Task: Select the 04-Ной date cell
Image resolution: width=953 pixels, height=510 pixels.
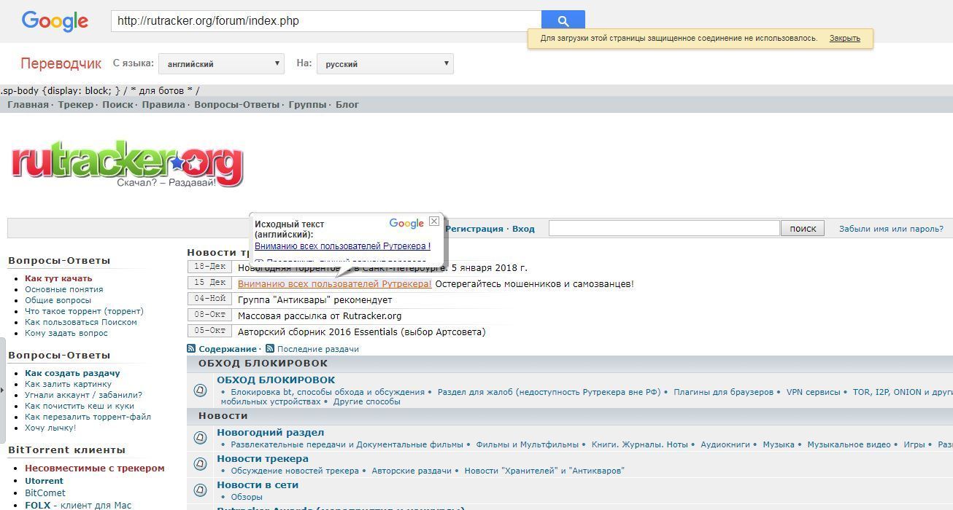Action: pos(209,299)
